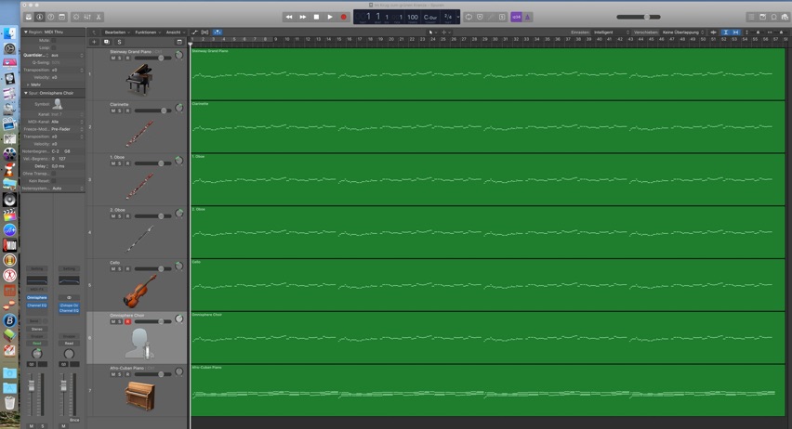Click the tempo value 100

[x=413, y=17]
